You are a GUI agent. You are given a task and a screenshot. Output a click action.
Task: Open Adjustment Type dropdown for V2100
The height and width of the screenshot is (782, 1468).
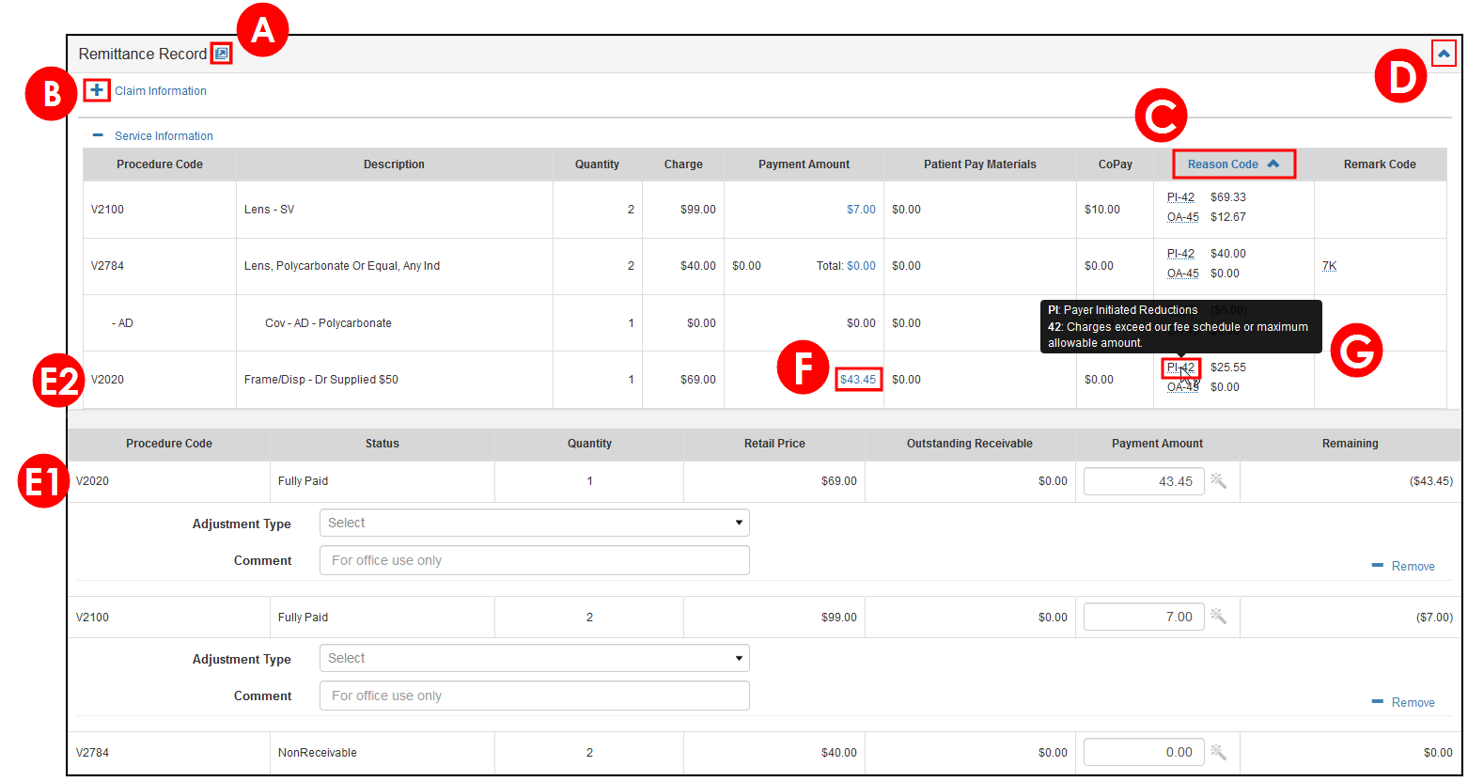tap(534, 659)
